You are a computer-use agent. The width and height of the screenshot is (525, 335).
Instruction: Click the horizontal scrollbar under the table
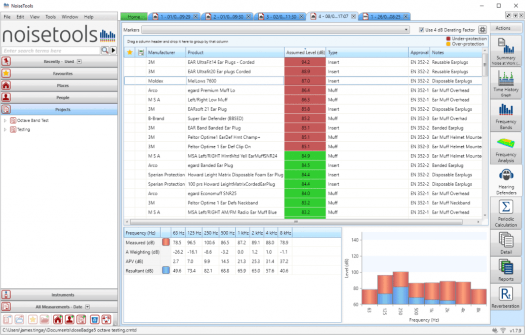(296, 222)
